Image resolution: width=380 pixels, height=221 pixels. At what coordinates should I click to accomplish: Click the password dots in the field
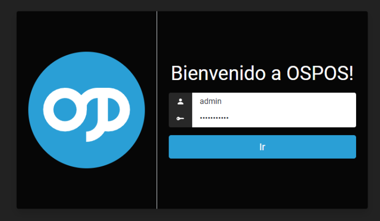coord(214,118)
